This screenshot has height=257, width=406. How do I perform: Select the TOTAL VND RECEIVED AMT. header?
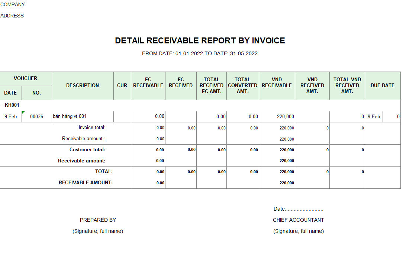(x=347, y=86)
